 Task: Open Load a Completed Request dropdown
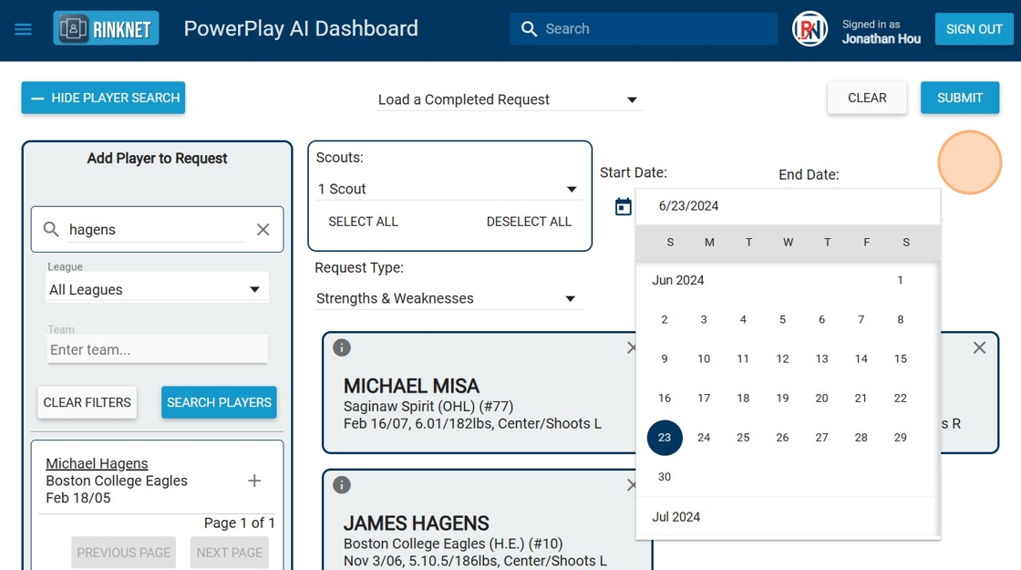[510, 99]
